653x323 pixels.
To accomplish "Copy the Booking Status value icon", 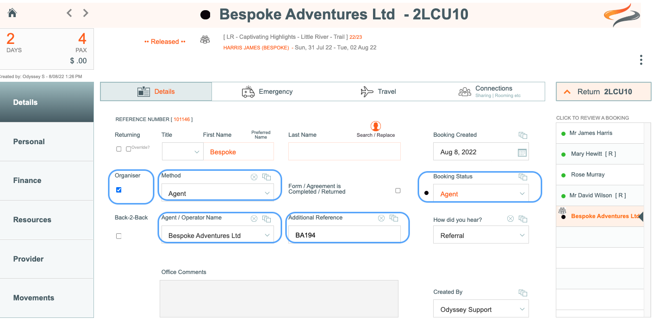I will pyautogui.click(x=523, y=177).
